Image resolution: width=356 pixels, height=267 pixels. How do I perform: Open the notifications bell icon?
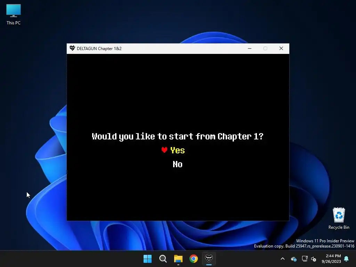(x=347, y=259)
